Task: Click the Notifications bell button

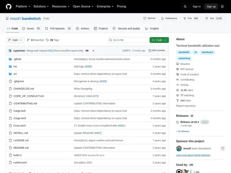Action: pos(169,18)
